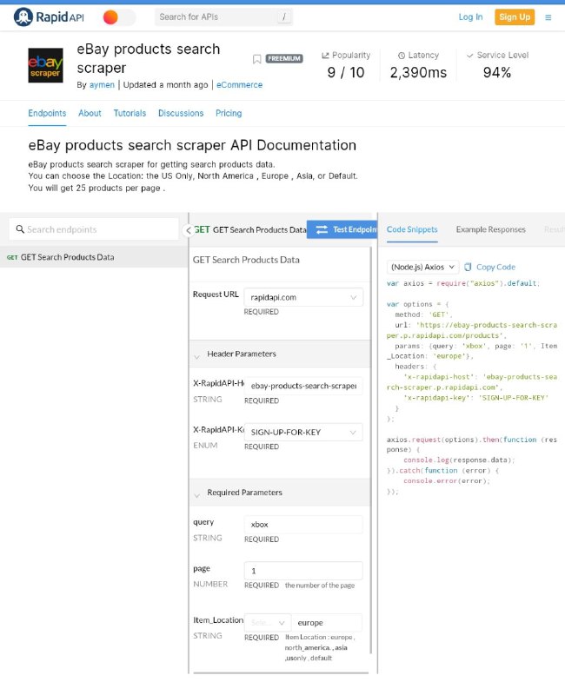Switch to the Endpoints tab

(47, 113)
